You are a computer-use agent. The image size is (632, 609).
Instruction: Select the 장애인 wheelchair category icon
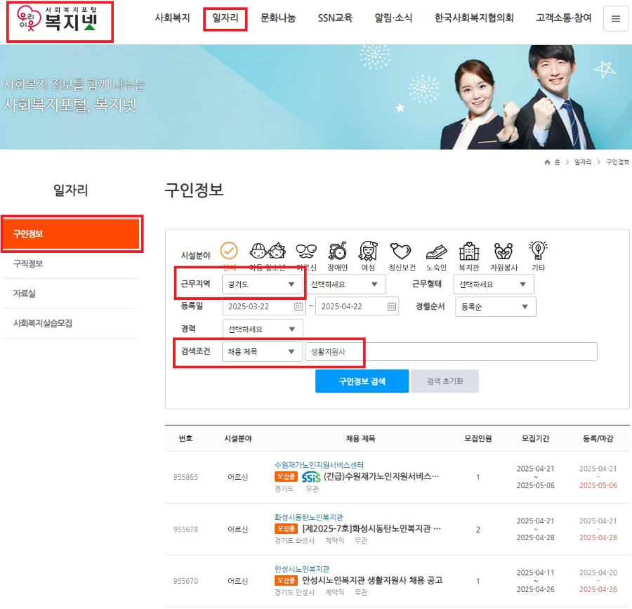coord(337,251)
